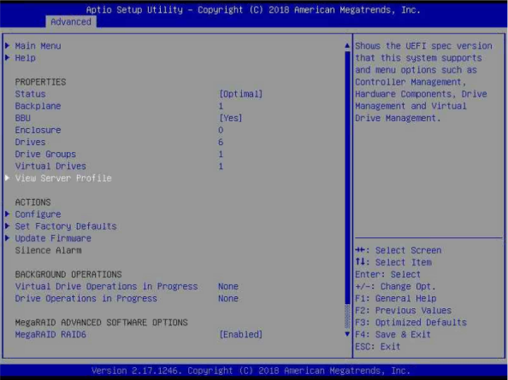Viewport: 508px width, 380px height.
Task: Click the arrow beside Configure
Action: 8,213
